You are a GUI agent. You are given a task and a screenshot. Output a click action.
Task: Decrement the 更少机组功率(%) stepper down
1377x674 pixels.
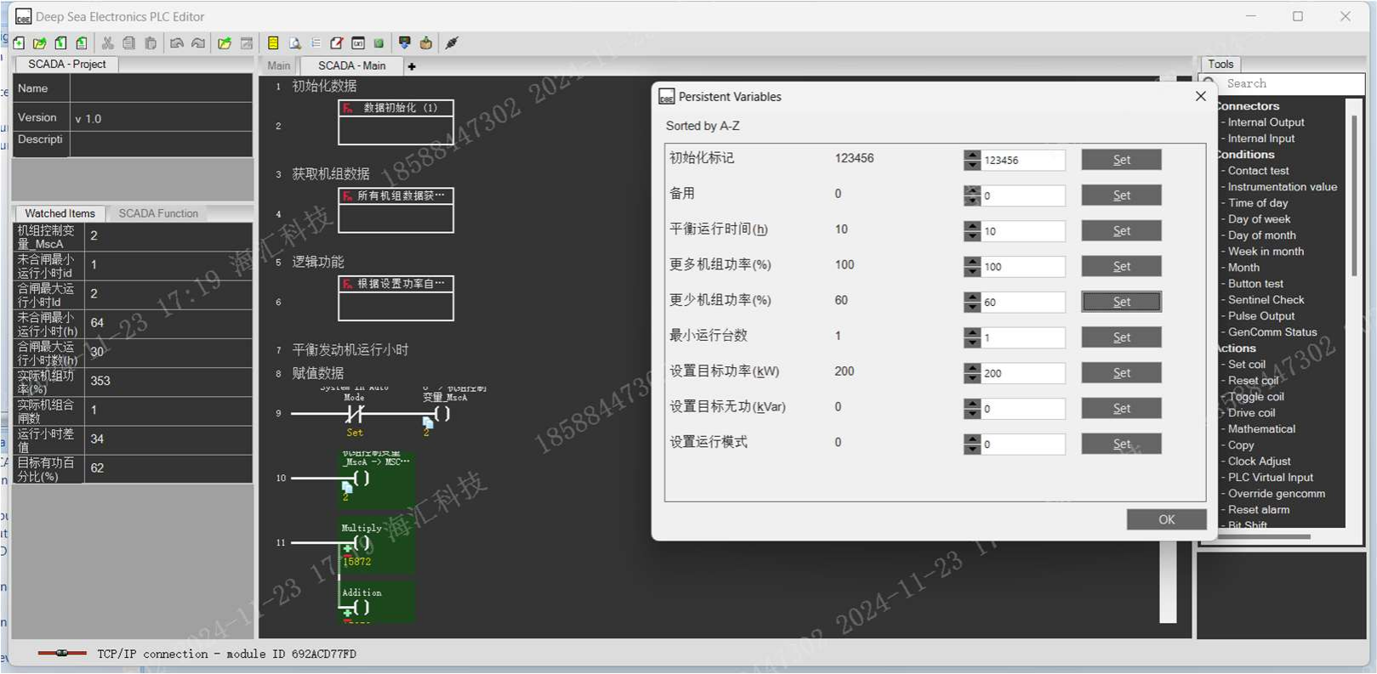[972, 308]
